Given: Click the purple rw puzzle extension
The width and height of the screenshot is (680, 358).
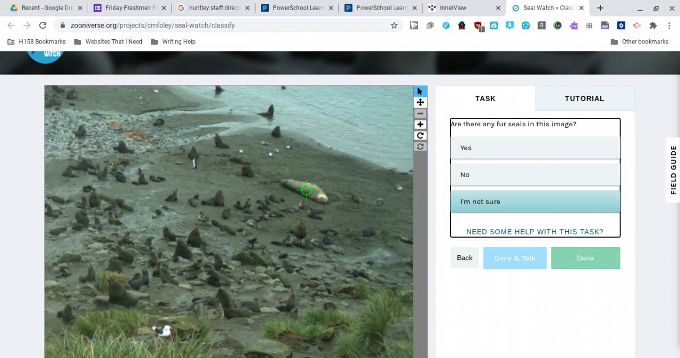Looking at the screenshot, I should click(x=573, y=25).
